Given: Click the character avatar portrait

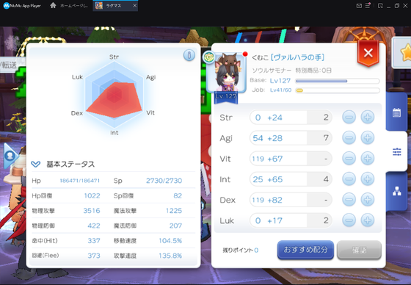Looking at the screenshot, I should [227, 73].
